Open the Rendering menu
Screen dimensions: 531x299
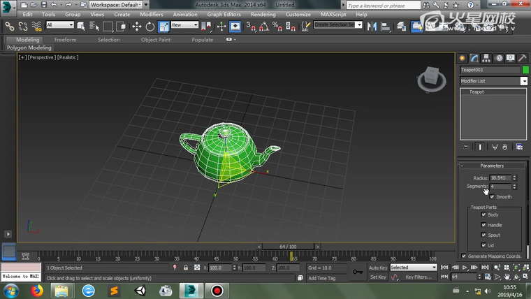pyautogui.click(x=263, y=14)
